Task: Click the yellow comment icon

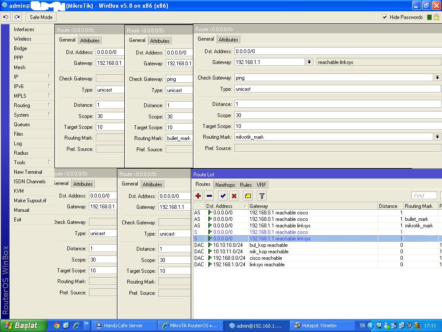Action: [248, 196]
